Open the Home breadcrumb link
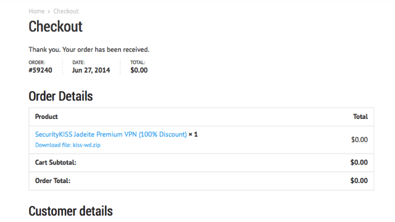395x222 pixels. coord(36,11)
